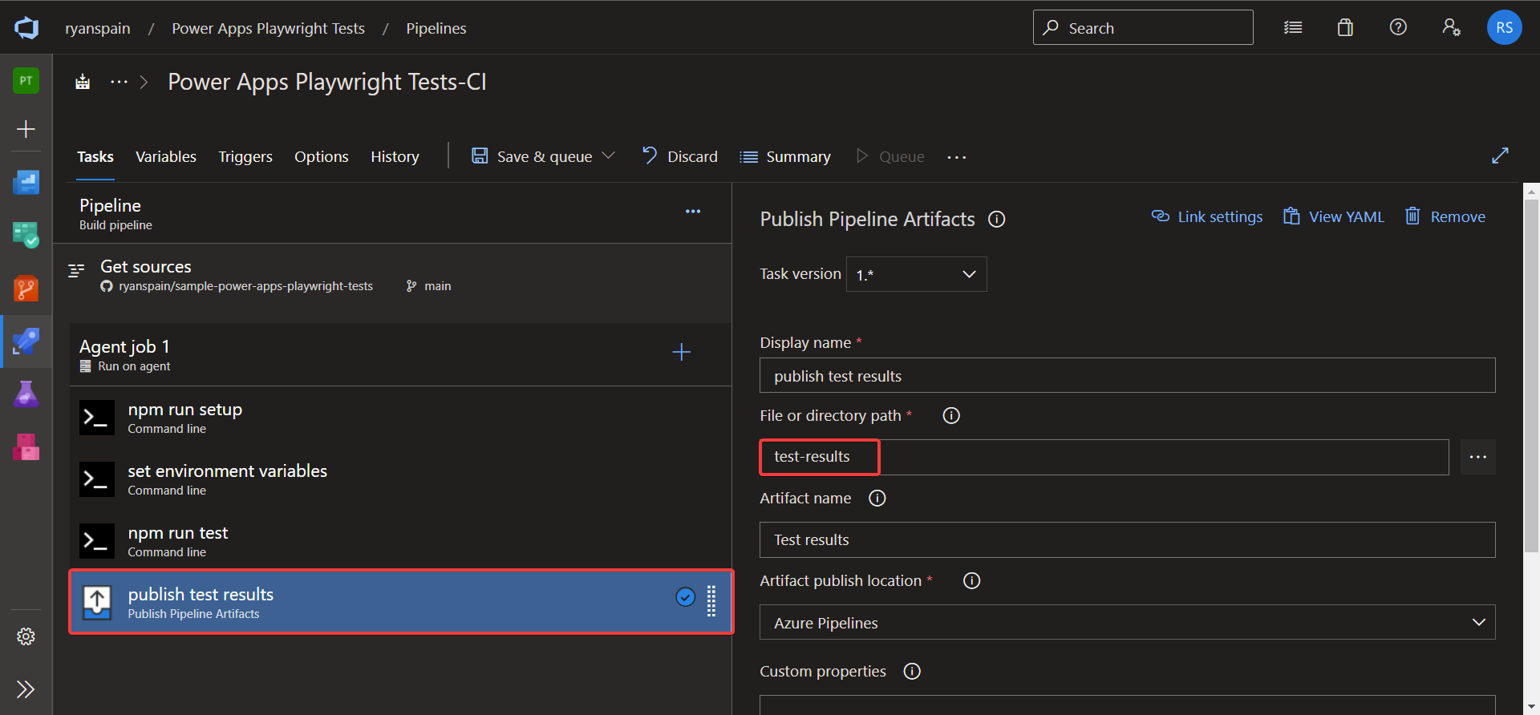Show info for Custom properties
1540x715 pixels.
pos(912,671)
